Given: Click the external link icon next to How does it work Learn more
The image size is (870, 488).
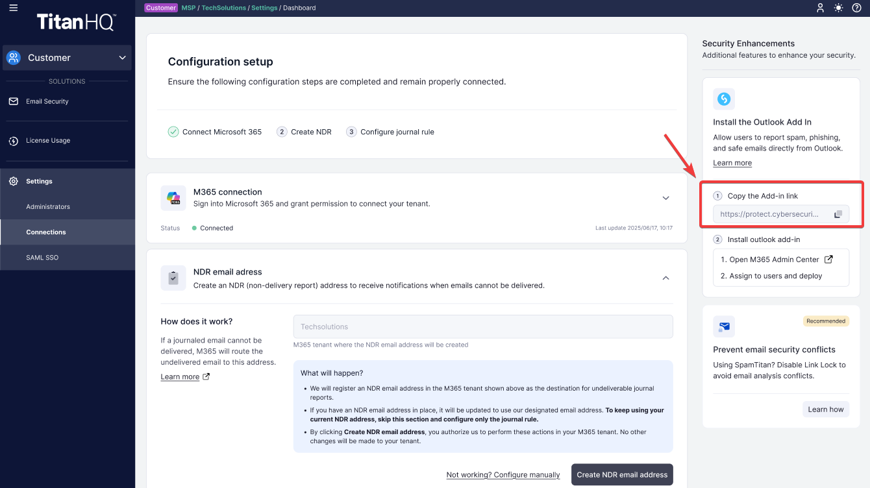Looking at the screenshot, I should 206,376.
